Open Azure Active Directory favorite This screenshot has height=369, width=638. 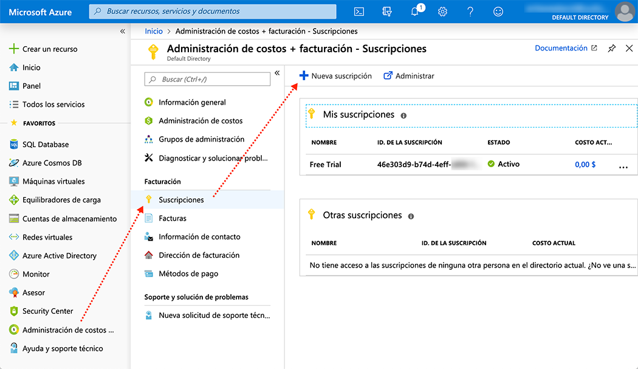tap(53, 256)
